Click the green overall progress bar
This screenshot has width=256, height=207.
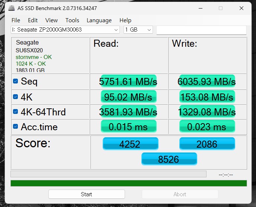(129, 183)
